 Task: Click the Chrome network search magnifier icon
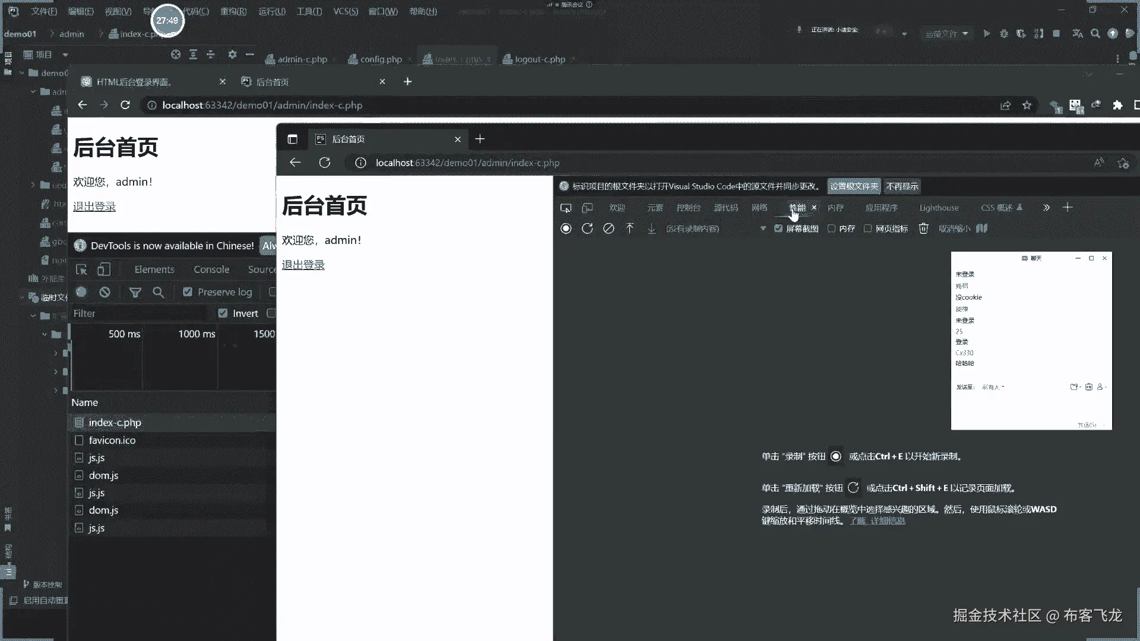[x=158, y=292]
